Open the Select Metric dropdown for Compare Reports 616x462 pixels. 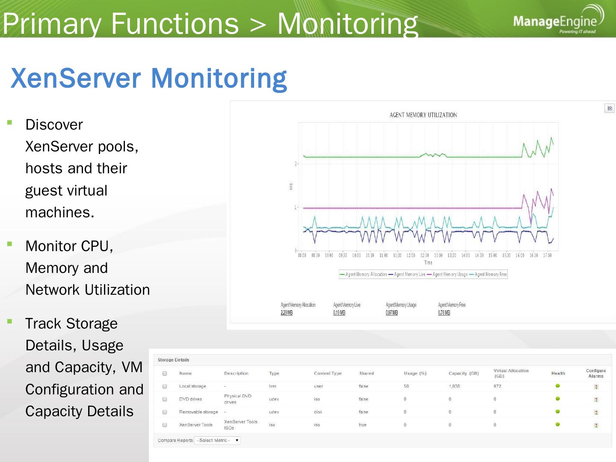pos(217,440)
